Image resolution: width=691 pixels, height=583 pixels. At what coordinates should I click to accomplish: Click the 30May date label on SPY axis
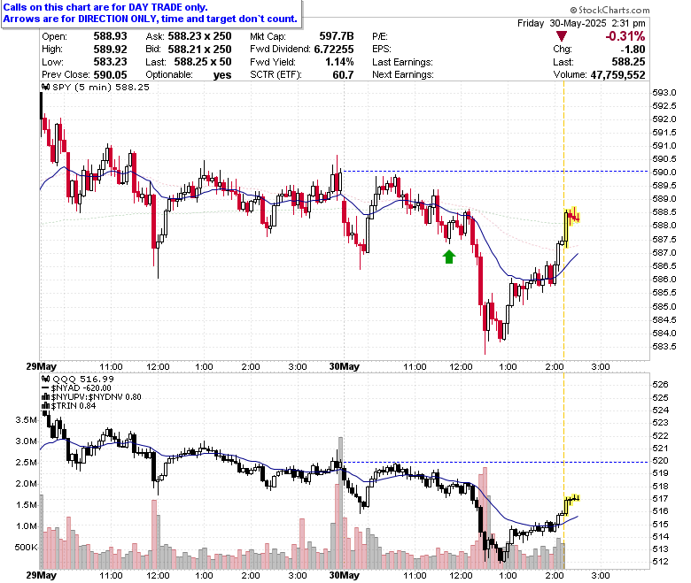tap(345, 366)
